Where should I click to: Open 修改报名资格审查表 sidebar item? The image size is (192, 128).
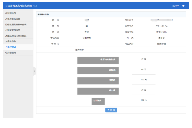click(18, 25)
